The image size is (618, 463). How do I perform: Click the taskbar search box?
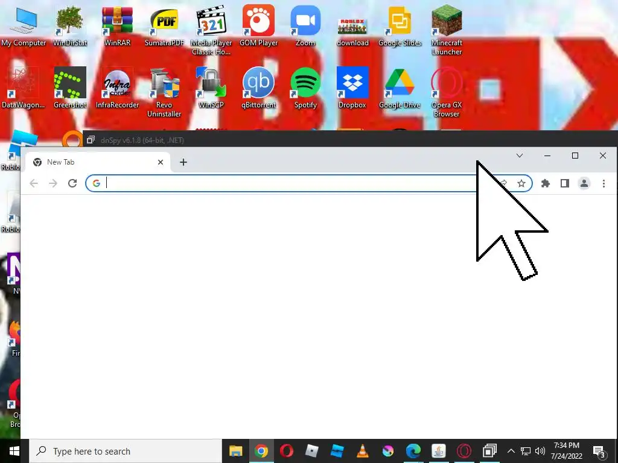pos(126,451)
